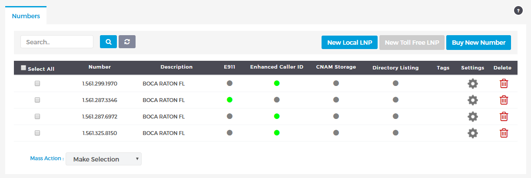Toggle CNAM Storage dot for 1.561.325.8150

[x=336, y=133]
